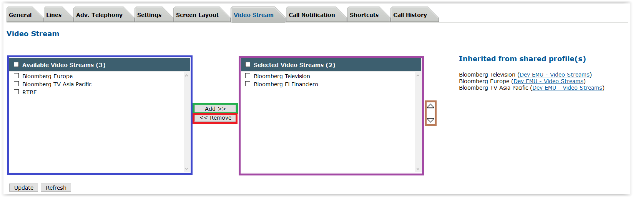Open Dev EMU link beside Bloomberg TV Asia Pacific
Screen dimensions: 633x197
tap(567, 88)
